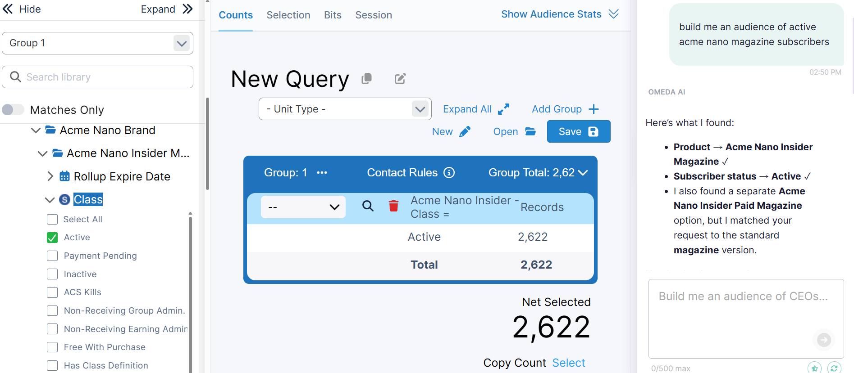854x373 pixels.
Task: Check the ACS Kills checkbox
Action: click(x=52, y=292)
